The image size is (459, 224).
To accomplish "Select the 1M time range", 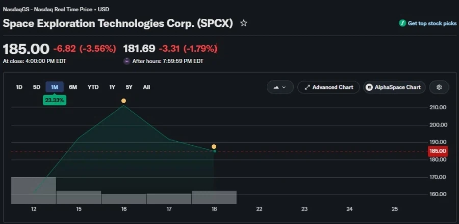I will (55, 87).
